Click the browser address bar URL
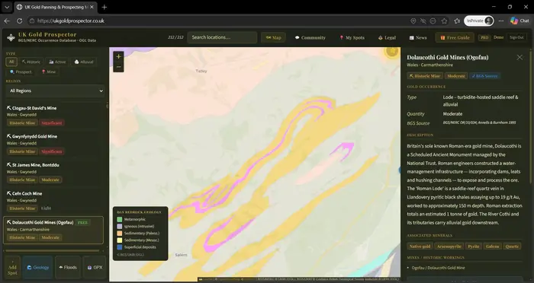Image resolution: width=534 pixels, height=283 pixels. tap(71, 21)
